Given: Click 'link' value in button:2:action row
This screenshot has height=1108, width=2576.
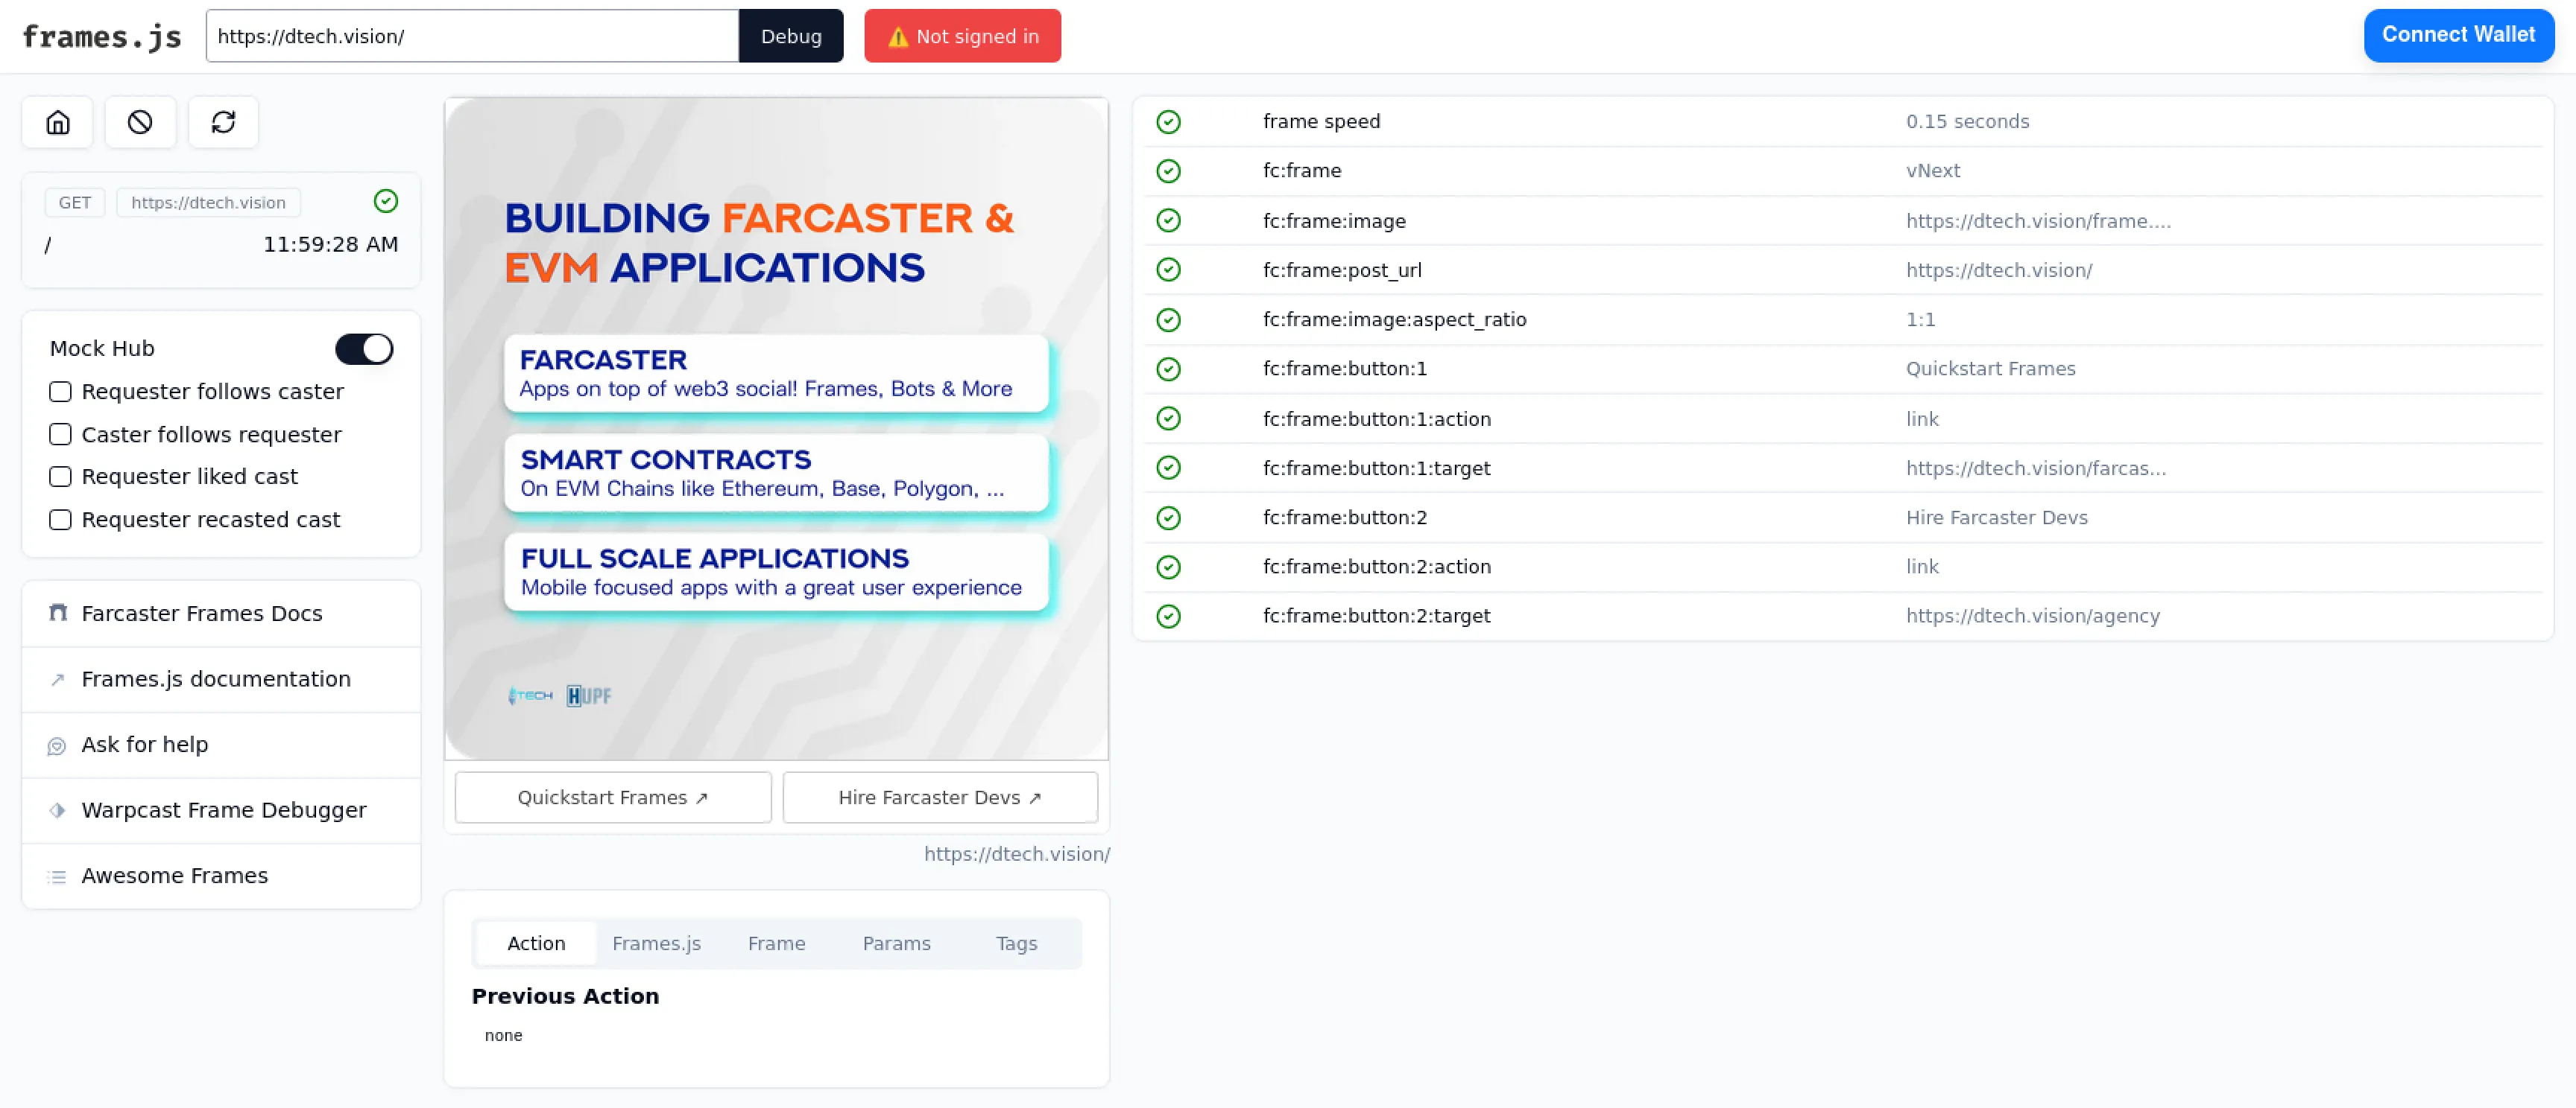Looking at the screenshot, I should pyautogui.click(x=1921, y=567).
